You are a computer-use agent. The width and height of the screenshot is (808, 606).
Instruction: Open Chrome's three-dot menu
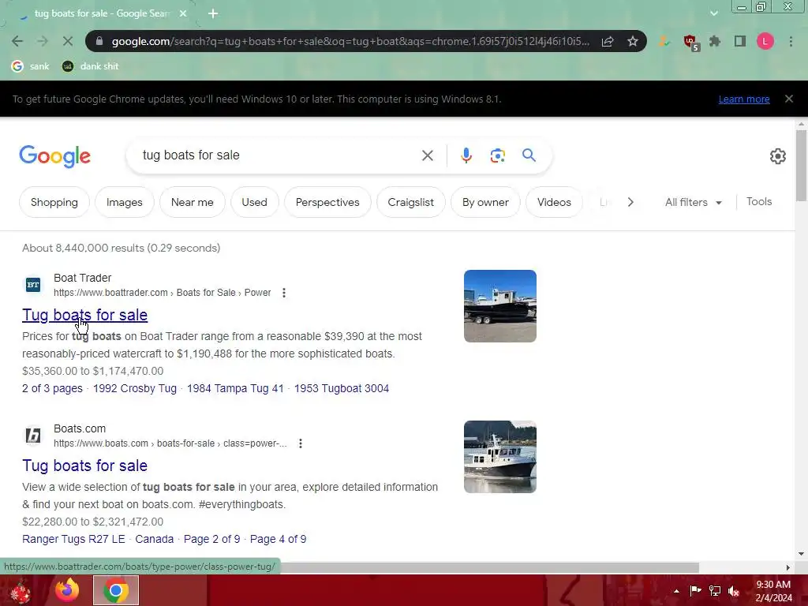tap(791, 41)
